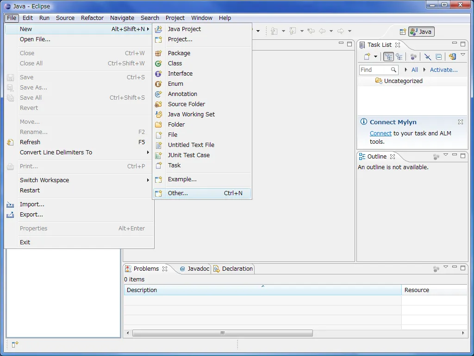Viewport: 474px width, 356px height.
Task: Click into the Find field in Task List
Action: pos(375,70)
